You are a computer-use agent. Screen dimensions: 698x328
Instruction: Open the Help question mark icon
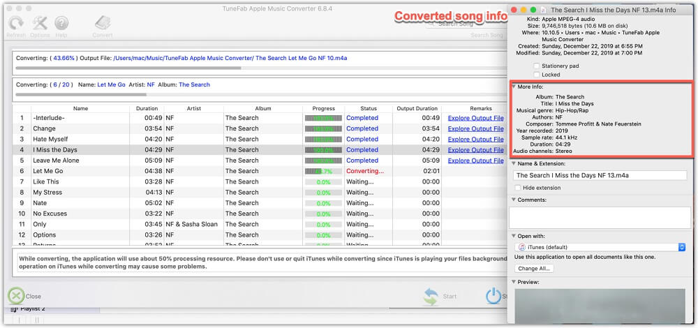pos(61,24)
